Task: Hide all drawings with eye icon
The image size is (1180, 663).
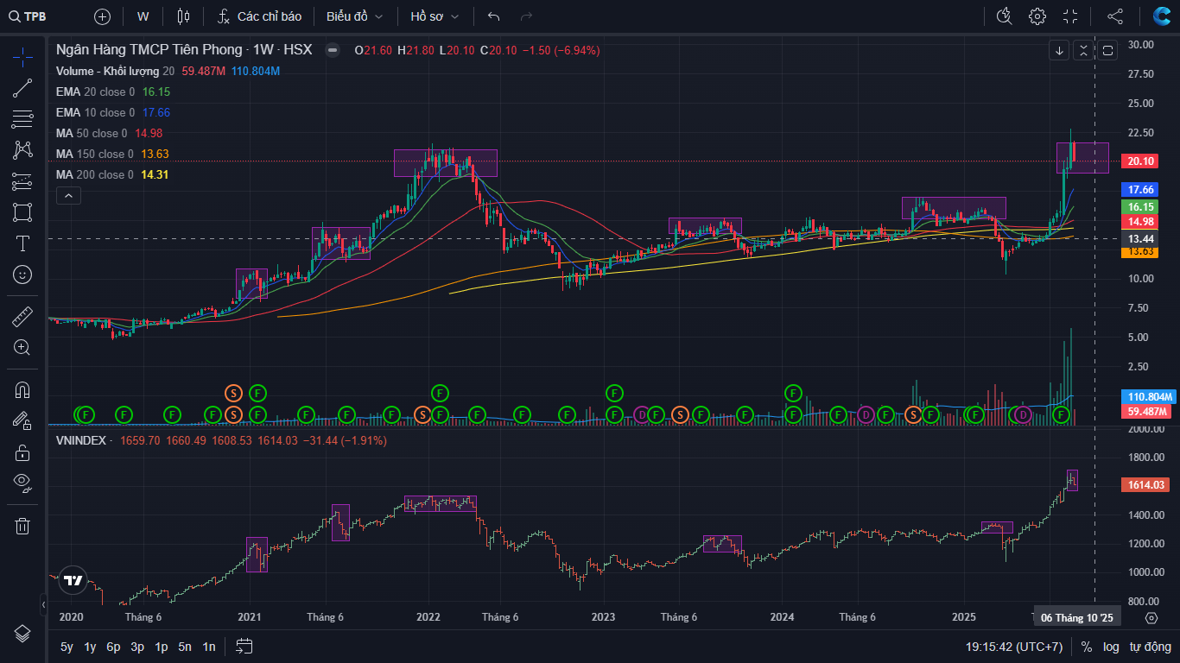Action: (x=22, y=482)
